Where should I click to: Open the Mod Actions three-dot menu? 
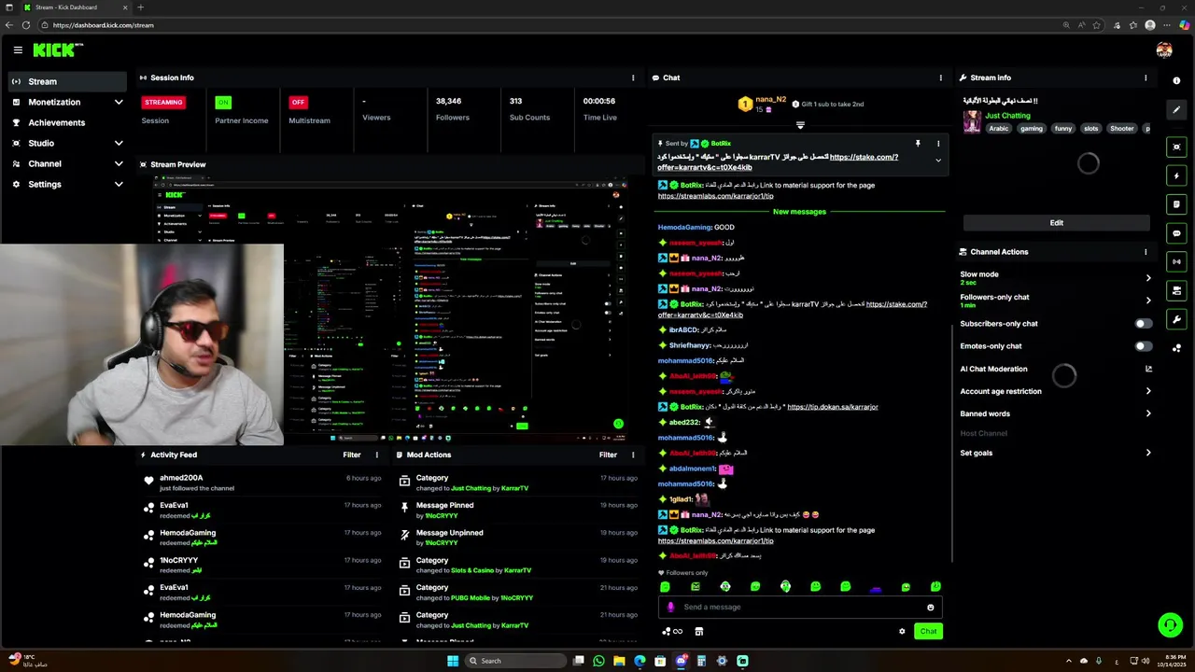pyautogui.click(x=633, y=455)
